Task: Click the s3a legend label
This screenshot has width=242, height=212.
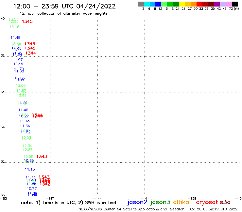Action: click(225, 202)
